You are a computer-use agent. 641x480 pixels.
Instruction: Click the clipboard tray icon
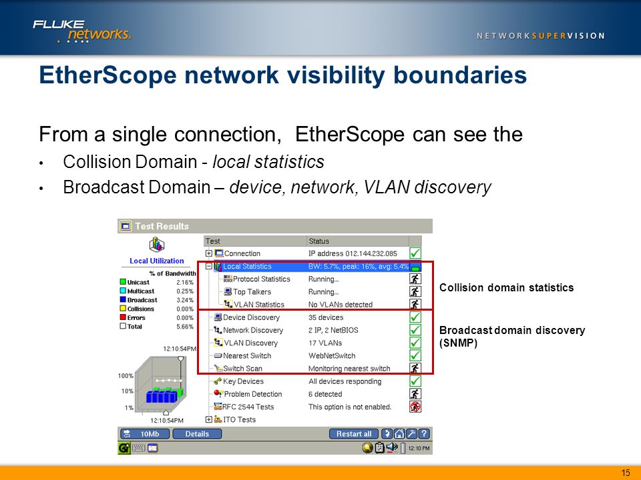coord(379,448)
